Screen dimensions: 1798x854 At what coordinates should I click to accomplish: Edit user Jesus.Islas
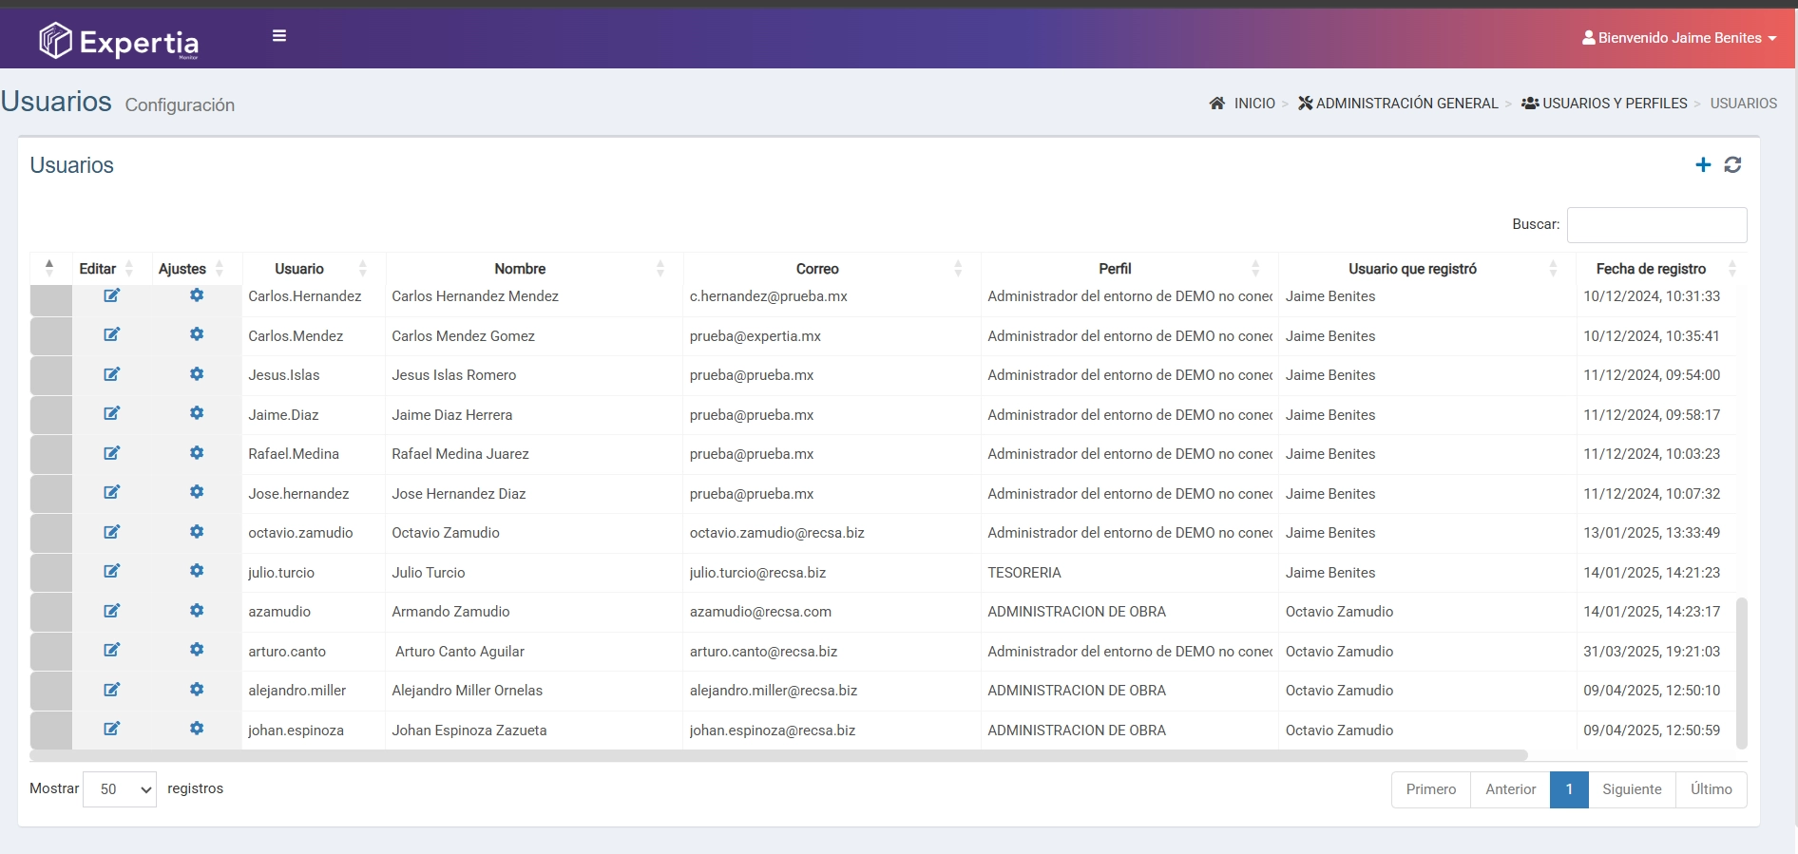click(x=112, y=374)
